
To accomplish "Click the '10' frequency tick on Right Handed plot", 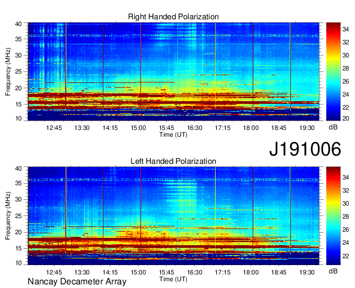I will (18, 118).
